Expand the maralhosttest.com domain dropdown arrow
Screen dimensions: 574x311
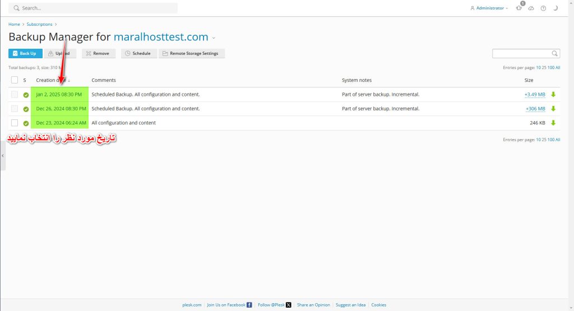[214, 38]
